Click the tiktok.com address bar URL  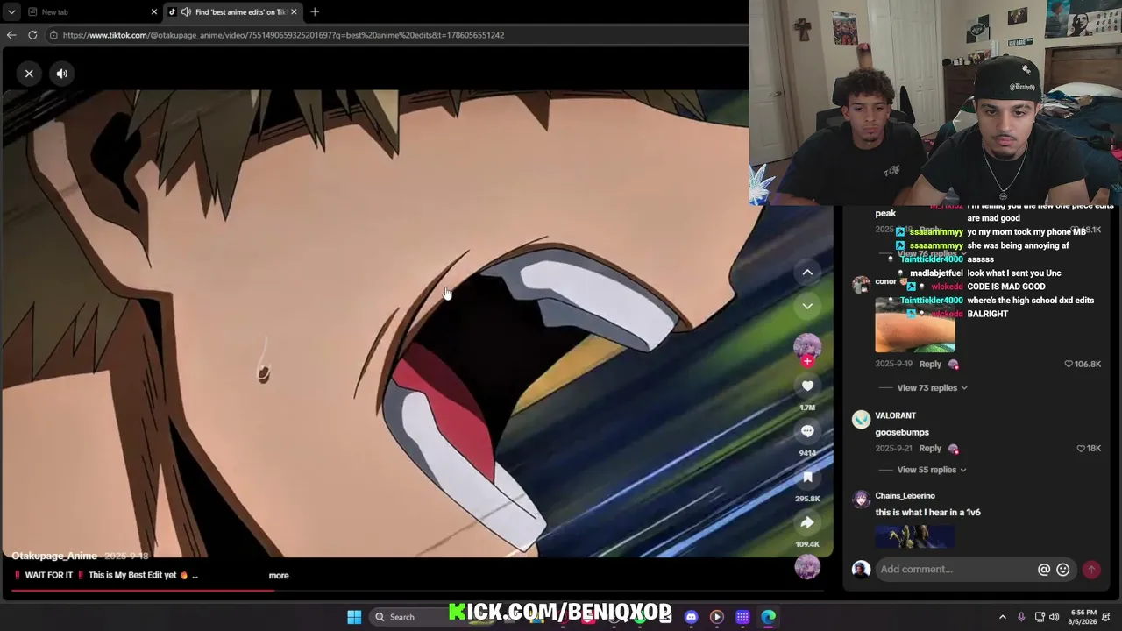coord(283,35)
